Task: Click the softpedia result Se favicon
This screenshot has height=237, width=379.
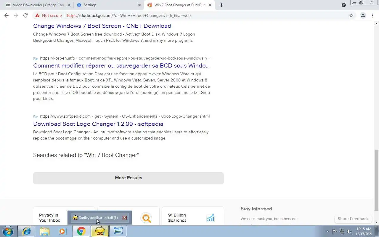Action: point(36,117)
